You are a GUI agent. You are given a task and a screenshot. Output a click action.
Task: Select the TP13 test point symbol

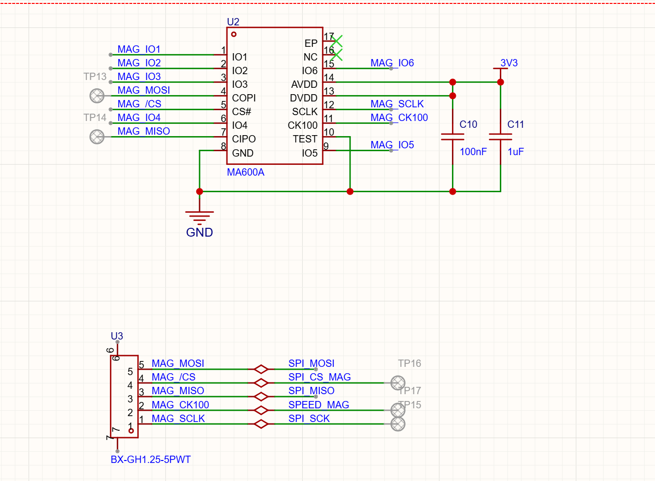point(97,96)
